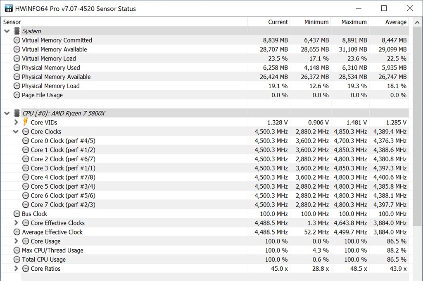423x281 pixels.
Task: Click the Bus Clock sensor icon
Action: 17,214
